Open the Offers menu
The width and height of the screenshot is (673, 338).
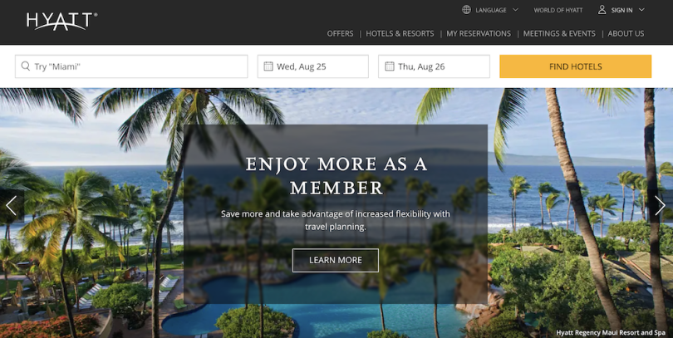[341, 33]
